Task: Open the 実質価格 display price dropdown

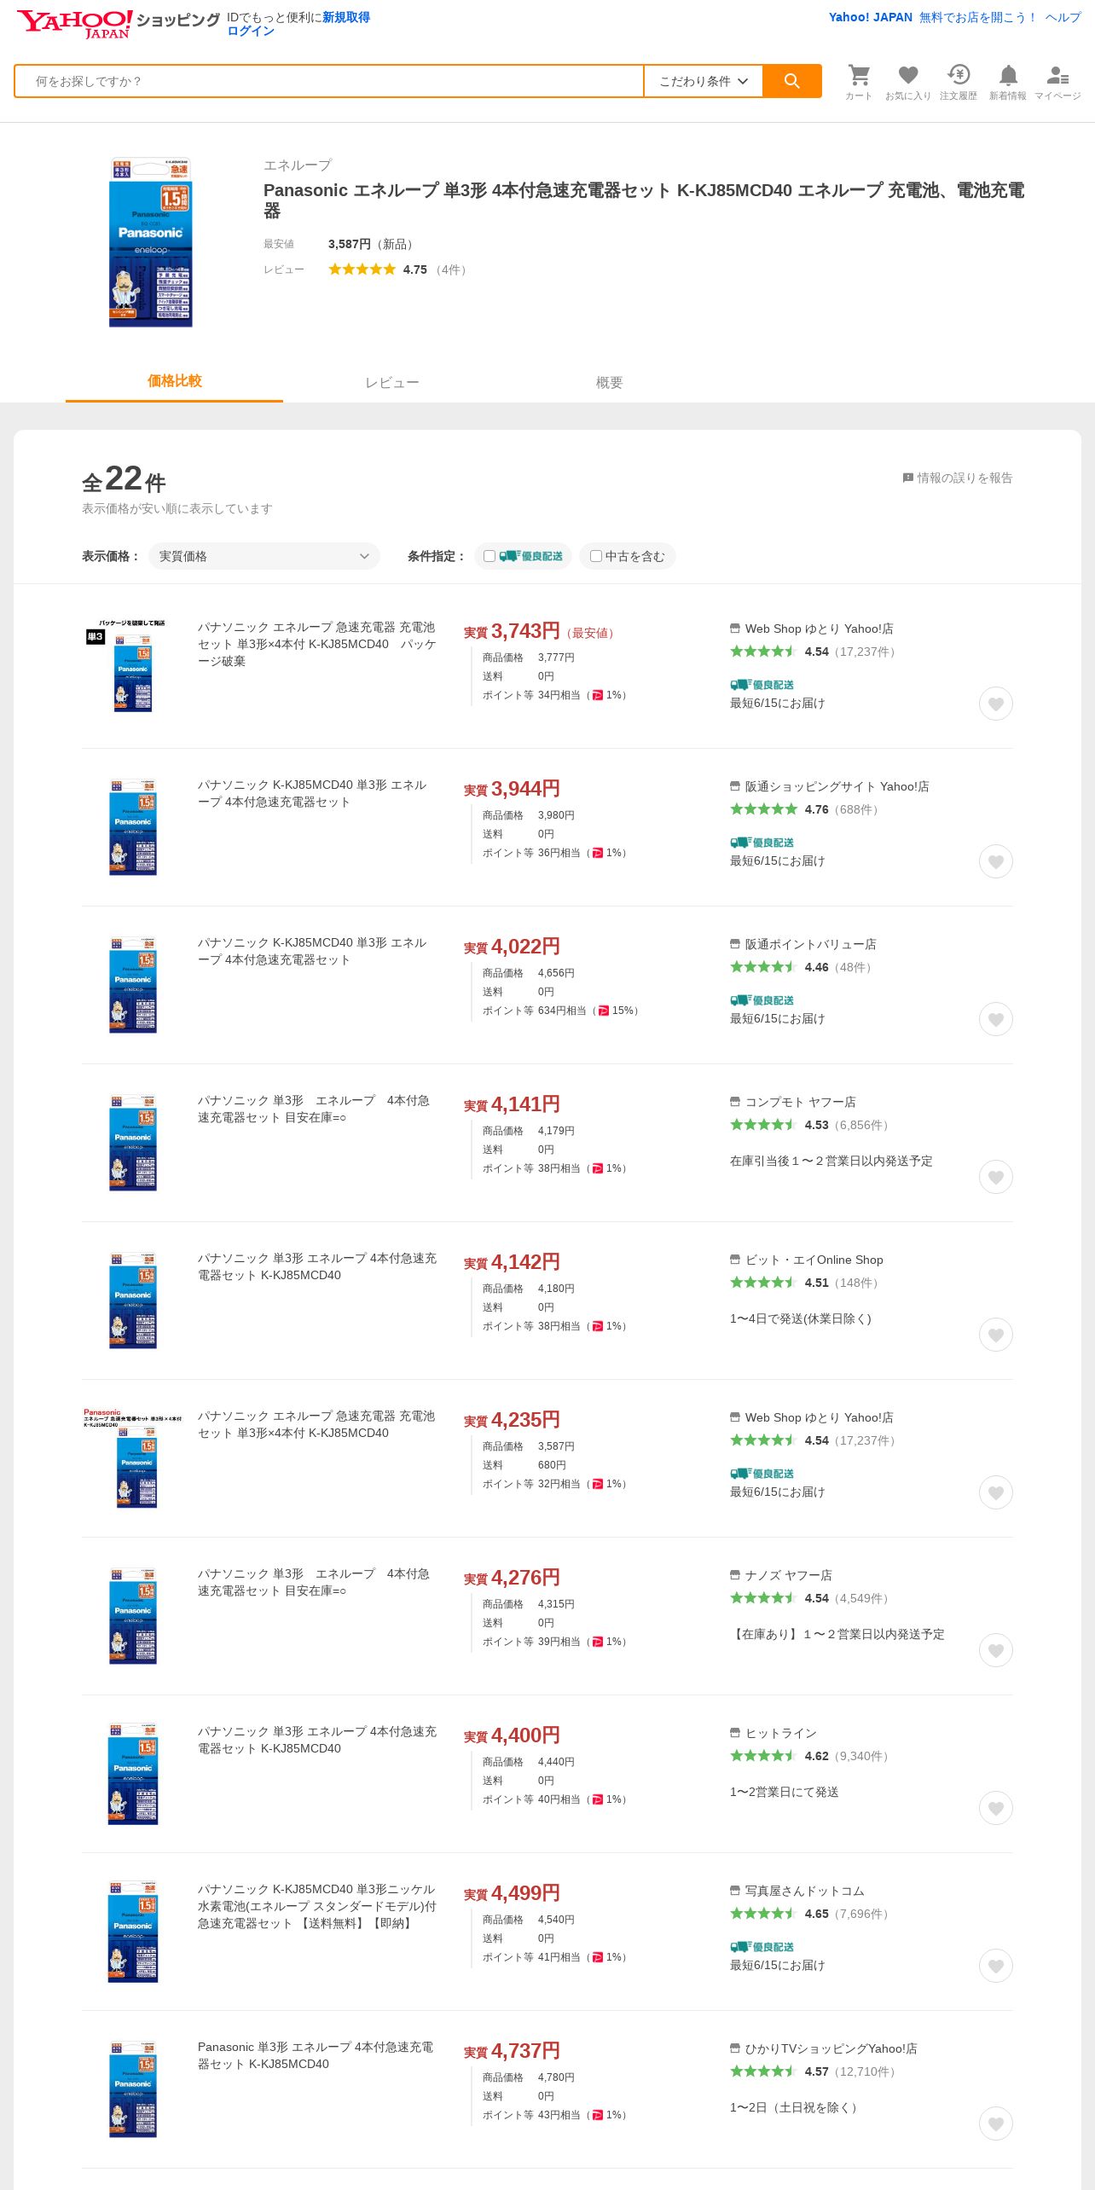Action: point(264,556)
